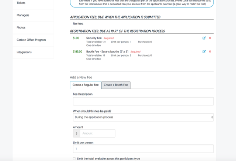Delete the Booth Fee entry
Screen dimensions: 236x161
tap(210, 52)
